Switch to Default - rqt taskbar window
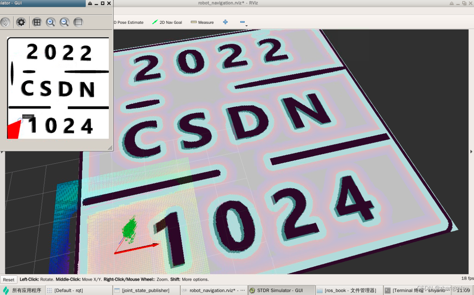The image size is (474, 295). coord(79,290)
